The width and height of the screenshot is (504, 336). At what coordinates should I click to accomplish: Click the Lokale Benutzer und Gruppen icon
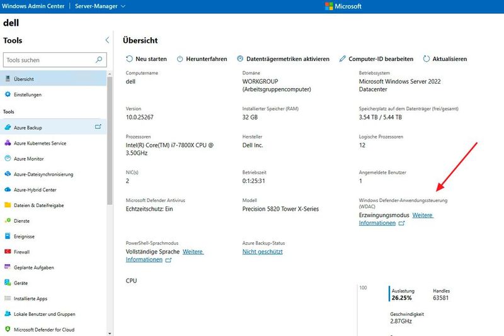tap(8, 313)
